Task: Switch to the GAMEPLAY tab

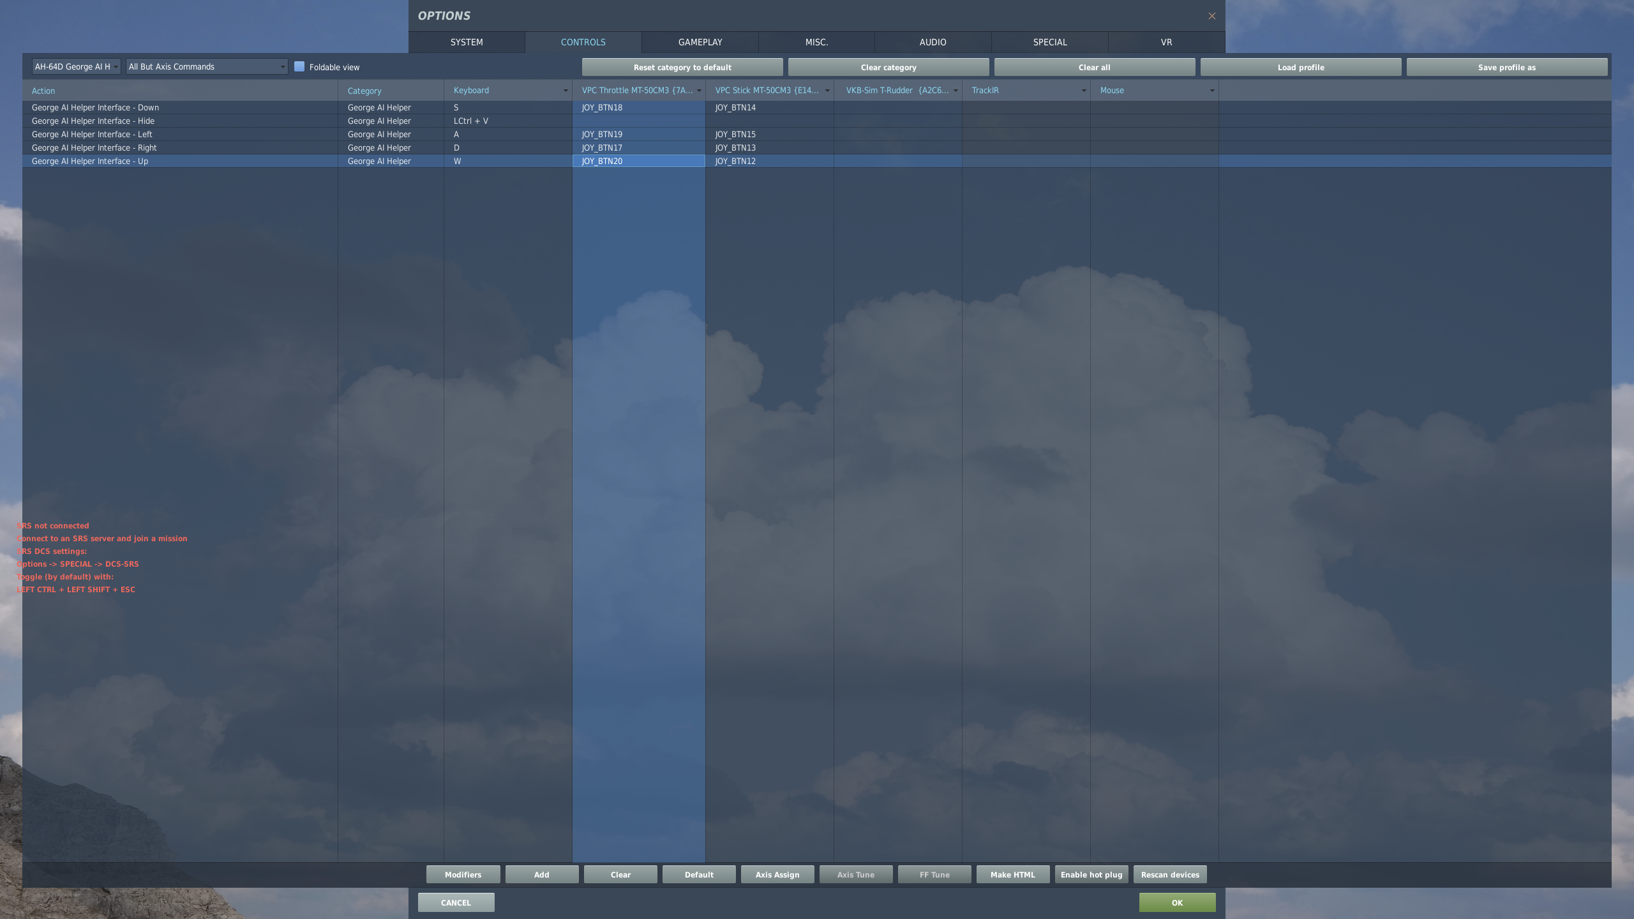Action: (x=700, y=42)
